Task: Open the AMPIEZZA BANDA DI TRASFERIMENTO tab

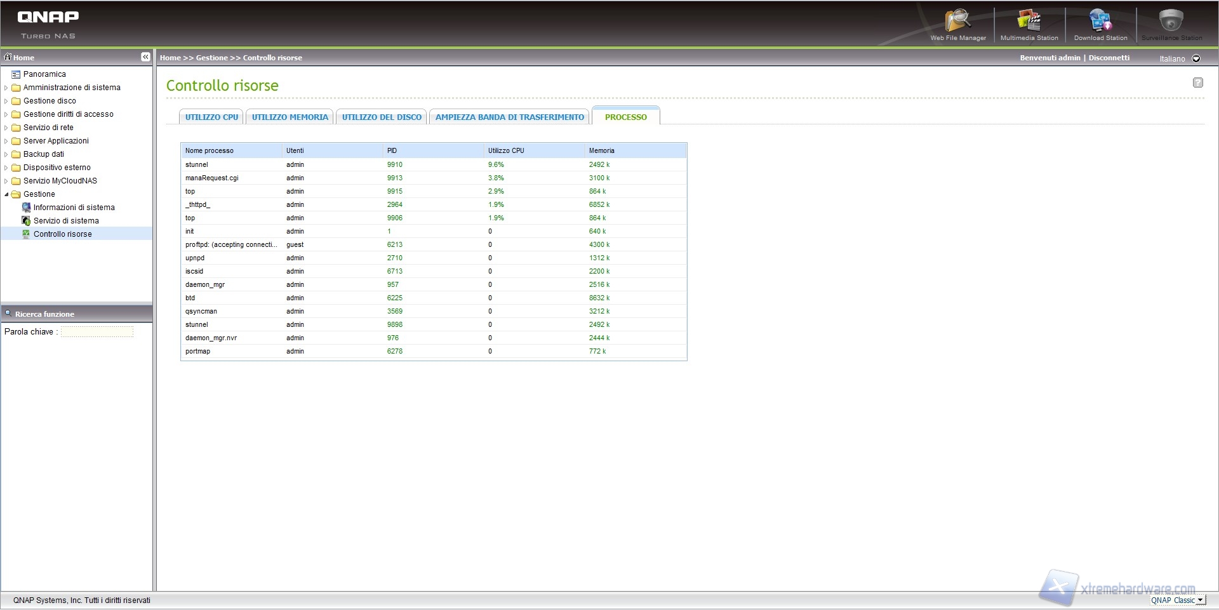Action: pyautogui.click(x=509, y=117)
